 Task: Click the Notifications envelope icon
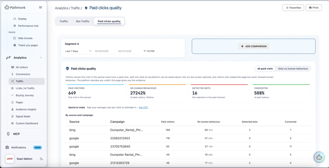point(7,147)
